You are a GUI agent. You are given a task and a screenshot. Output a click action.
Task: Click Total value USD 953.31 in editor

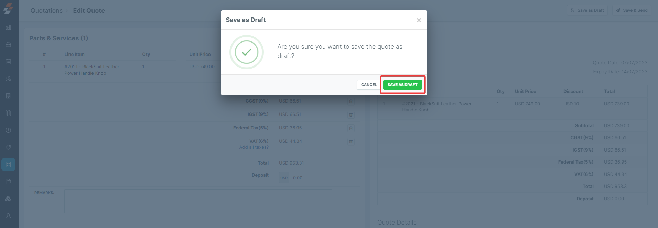[291, 163]
